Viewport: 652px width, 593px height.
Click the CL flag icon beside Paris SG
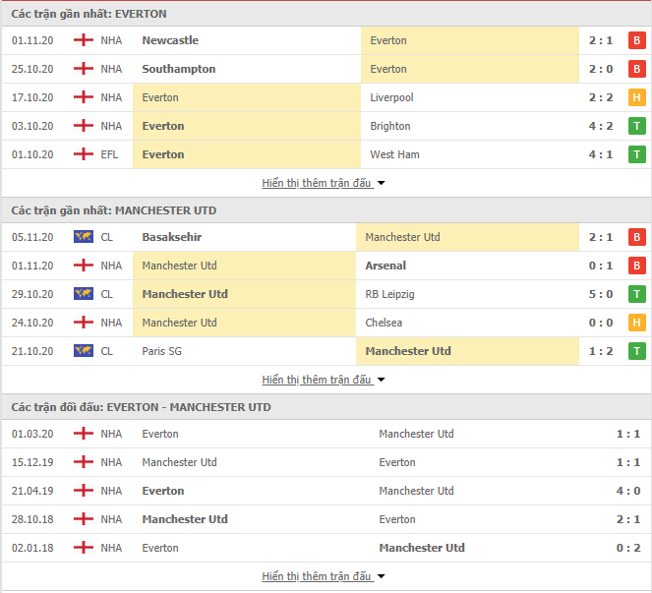click(x=84, y=350)
